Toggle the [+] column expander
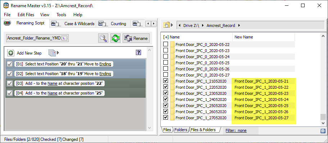This screenshot has width=328, height=143. coord(166,37)
